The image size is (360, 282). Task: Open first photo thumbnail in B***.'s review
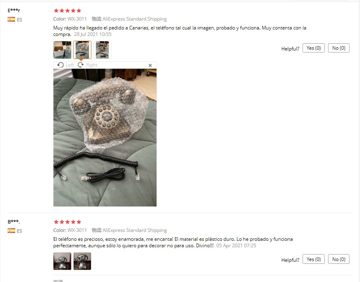tap(62, 261)
